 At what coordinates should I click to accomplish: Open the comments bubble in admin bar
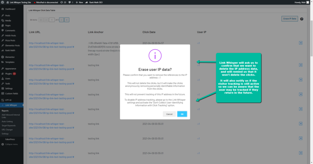pos(71,2)
